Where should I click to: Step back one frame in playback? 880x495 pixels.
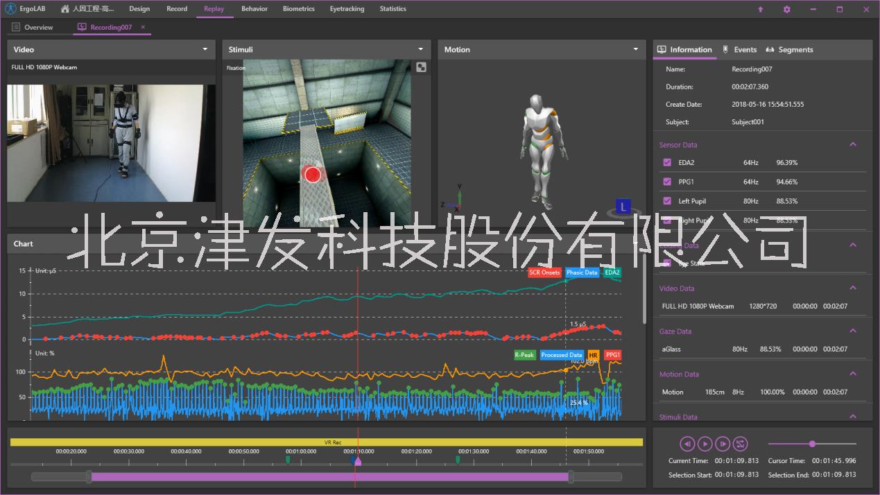(687, 444)
